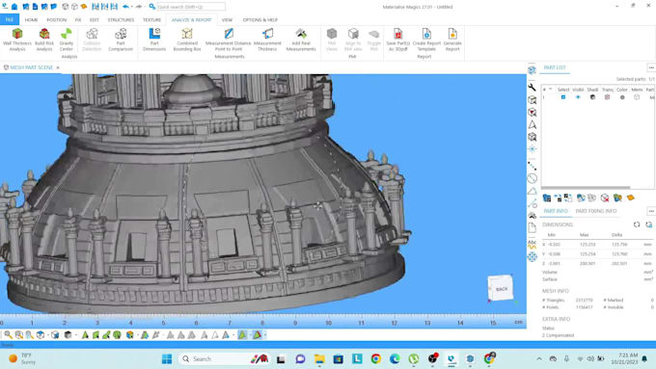This screenshot has width=656, height=369.
Task: Select Combined Bounding Box
Action: [x=187, y=40]
